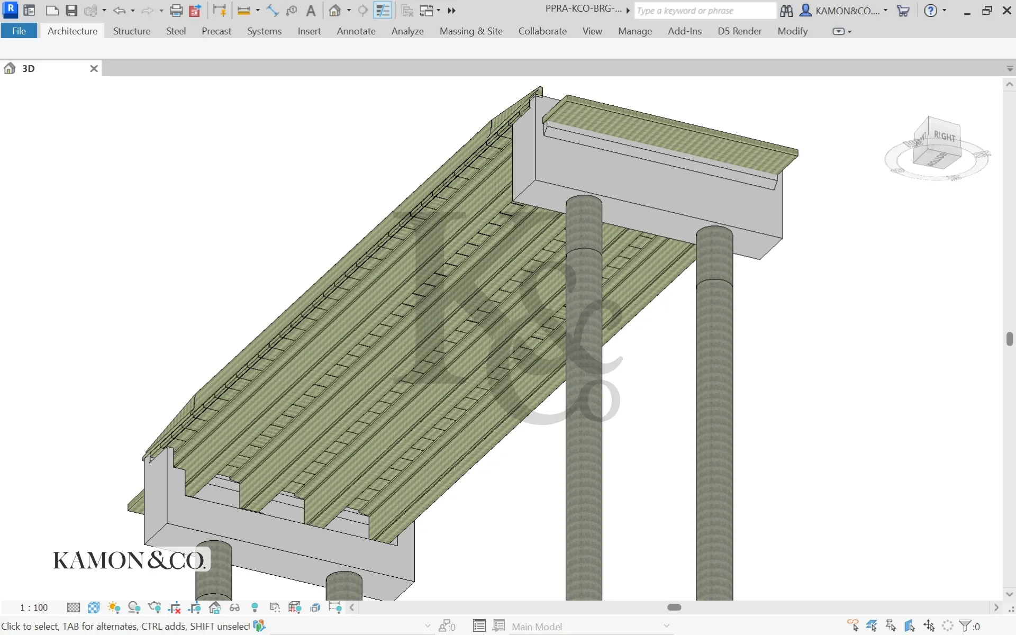Expand the undo history dropdown arrow
The width and height of the screenshot is (1016, 635).
click(x=132, y=11)
